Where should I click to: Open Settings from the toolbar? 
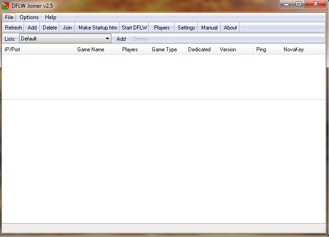pyautogui.click(x=186, y=28)
